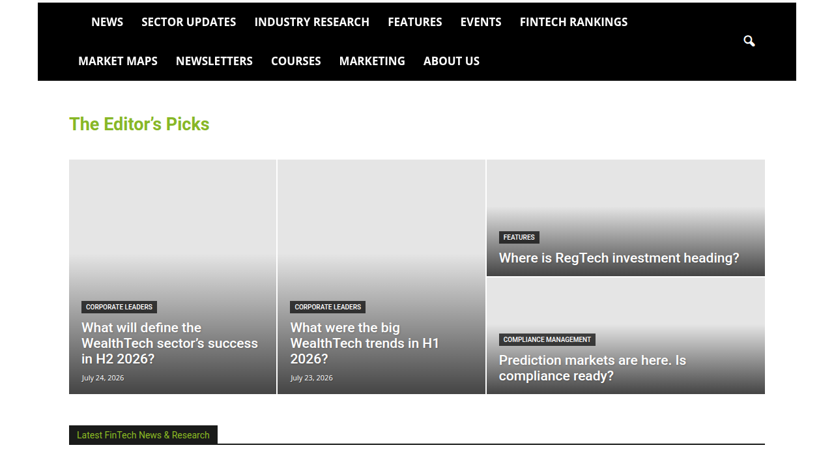The image size is (834, 469).
Task: Open Market Maps navigation item
Action: [118, 61]
